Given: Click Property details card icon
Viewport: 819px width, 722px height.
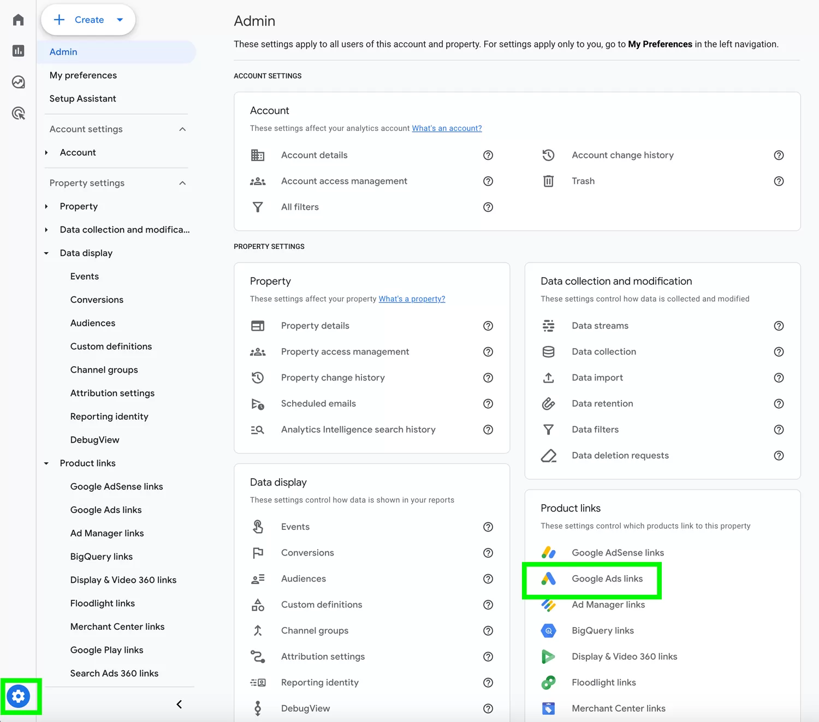Looking at the screenshot, I should click(258, 326).
